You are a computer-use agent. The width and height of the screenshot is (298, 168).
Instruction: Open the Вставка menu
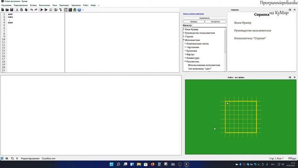pos(33,5)
